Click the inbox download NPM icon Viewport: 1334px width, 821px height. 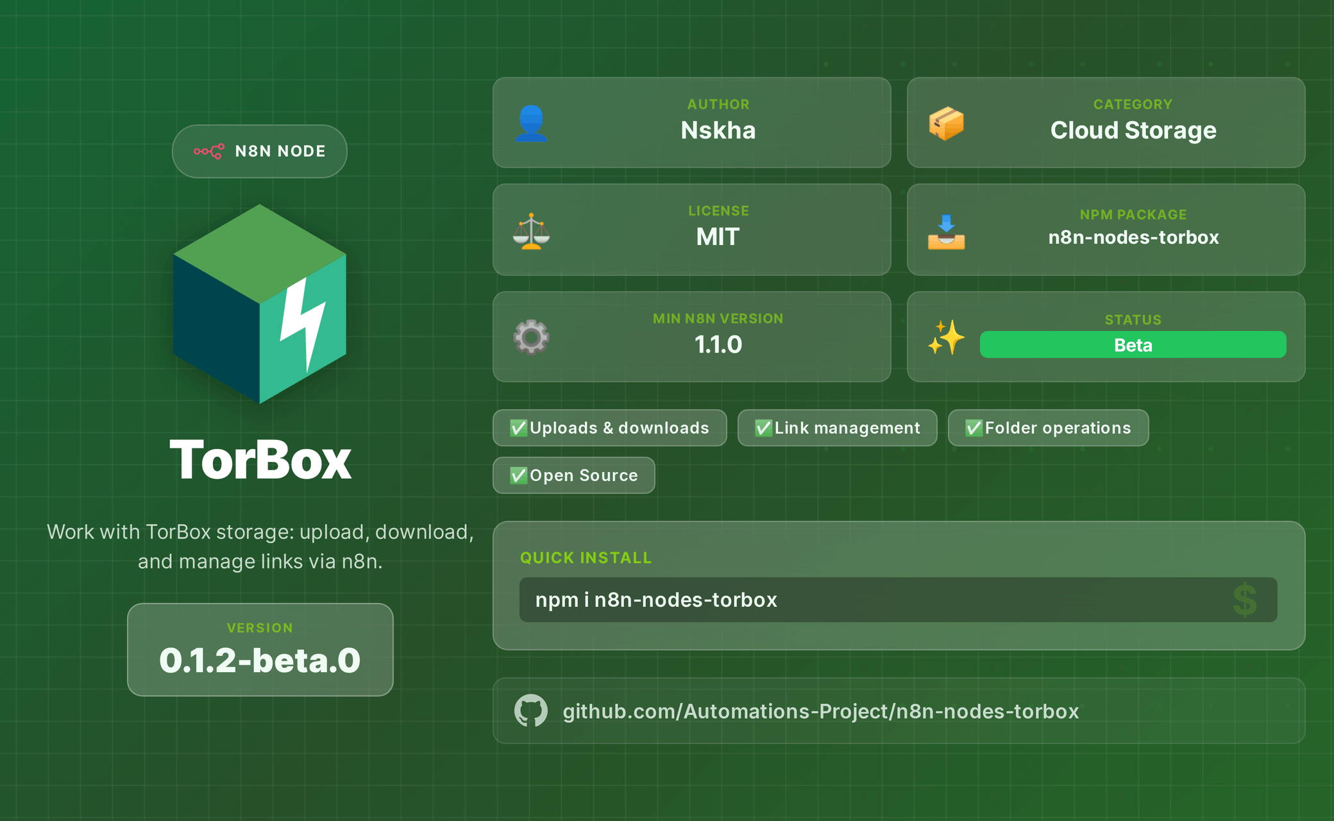pos(946,232)
